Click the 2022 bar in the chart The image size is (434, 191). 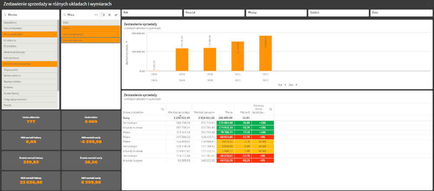pyautogui.click(x=266, y=53)
